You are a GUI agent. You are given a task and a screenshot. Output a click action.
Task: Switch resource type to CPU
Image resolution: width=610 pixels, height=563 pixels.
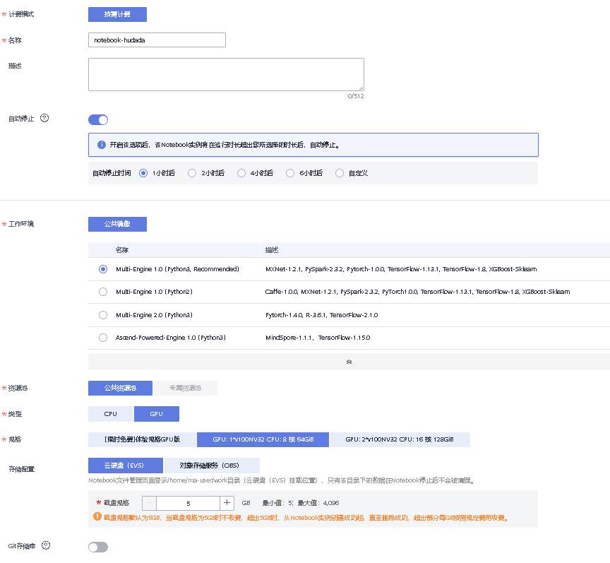point(110,414)
